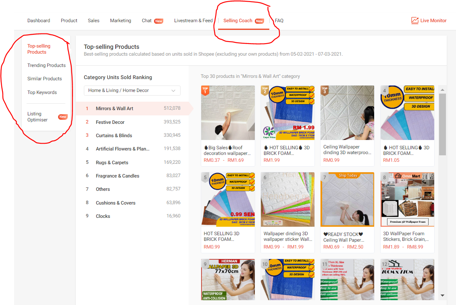Select Festive Decor category row

click(x=132, y=122)
